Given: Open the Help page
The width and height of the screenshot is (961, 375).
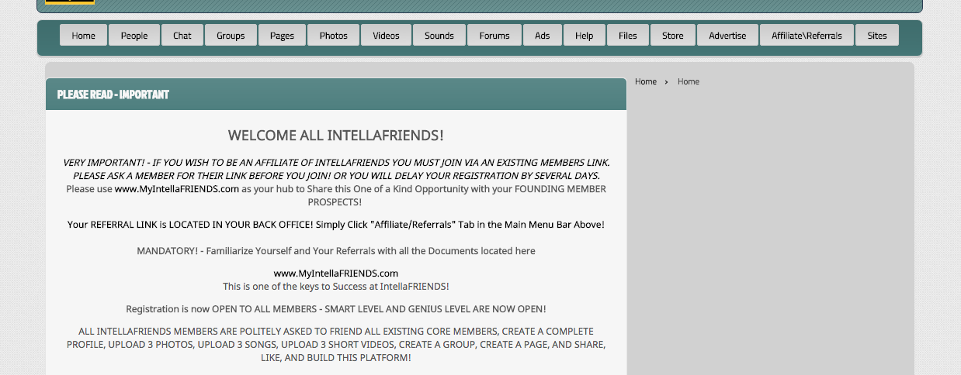Looking at the screenshot, I should 584,36.
